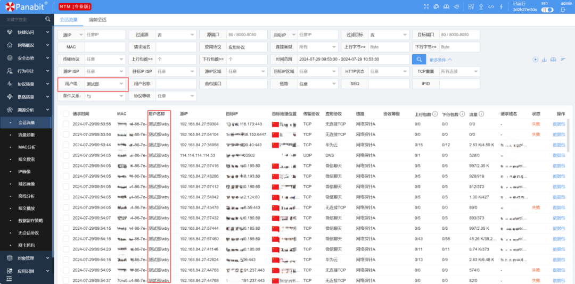Open the 过滤源 dropdown
This screenshot has width=575, height=284.
tap(176, 35)
